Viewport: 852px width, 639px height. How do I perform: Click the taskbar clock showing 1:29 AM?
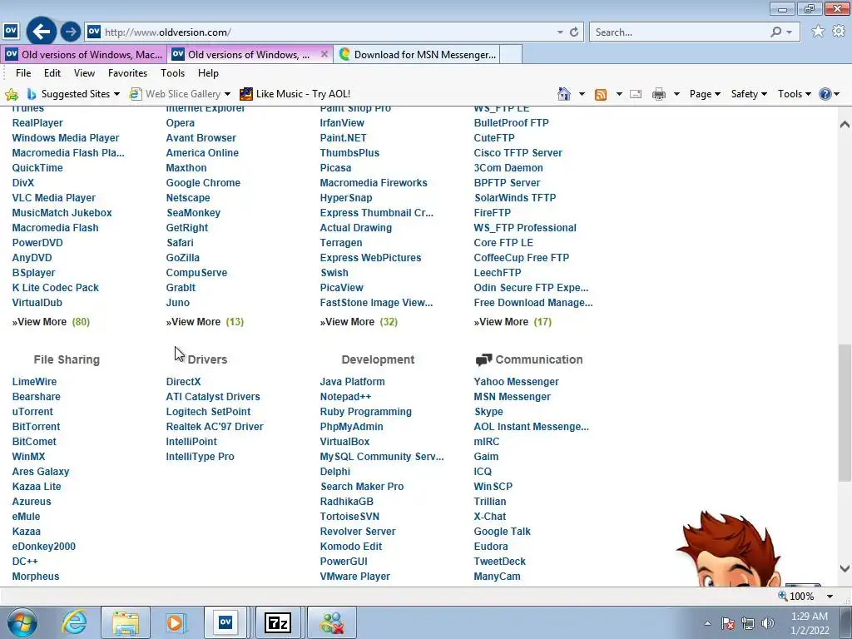point(810,623)
